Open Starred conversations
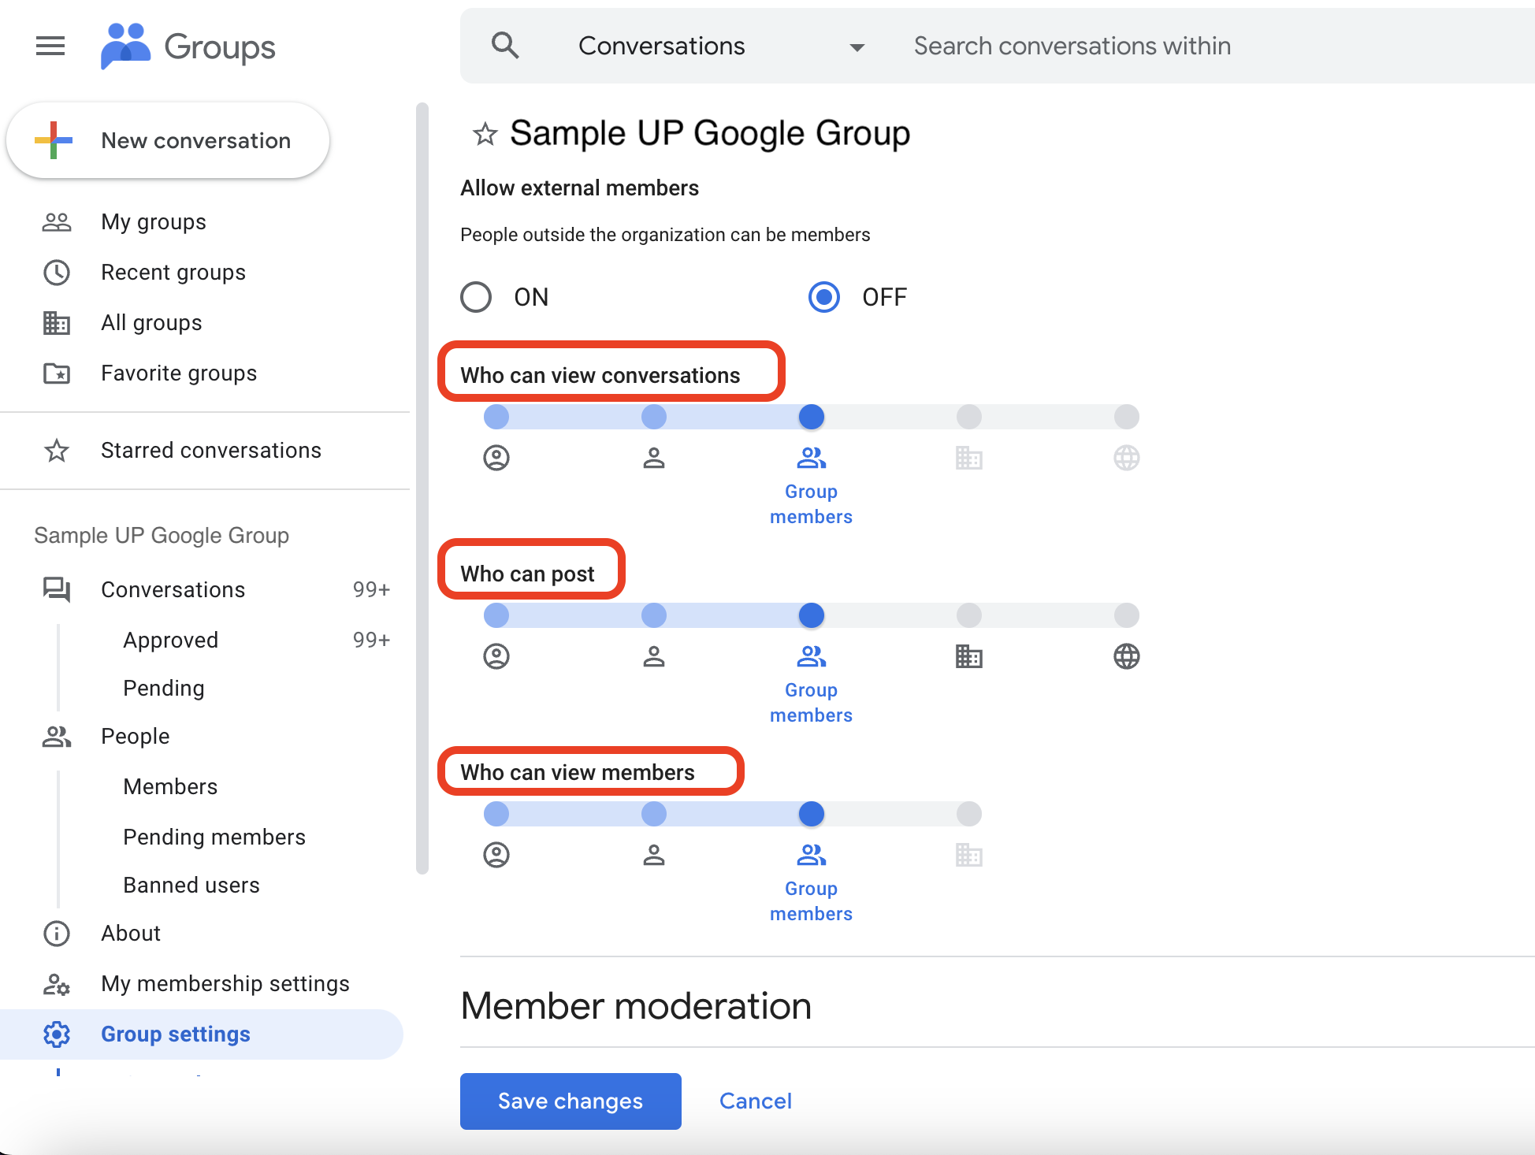Viewport: 1535px width, 1155px height. click(x=211, y=451)
